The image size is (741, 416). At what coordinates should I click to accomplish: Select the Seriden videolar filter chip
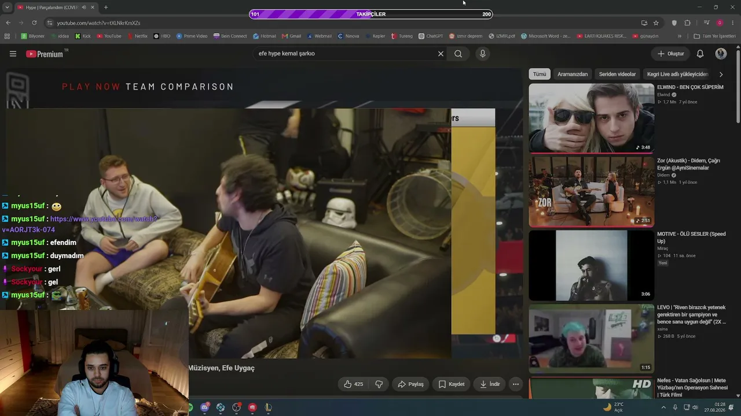617,75
